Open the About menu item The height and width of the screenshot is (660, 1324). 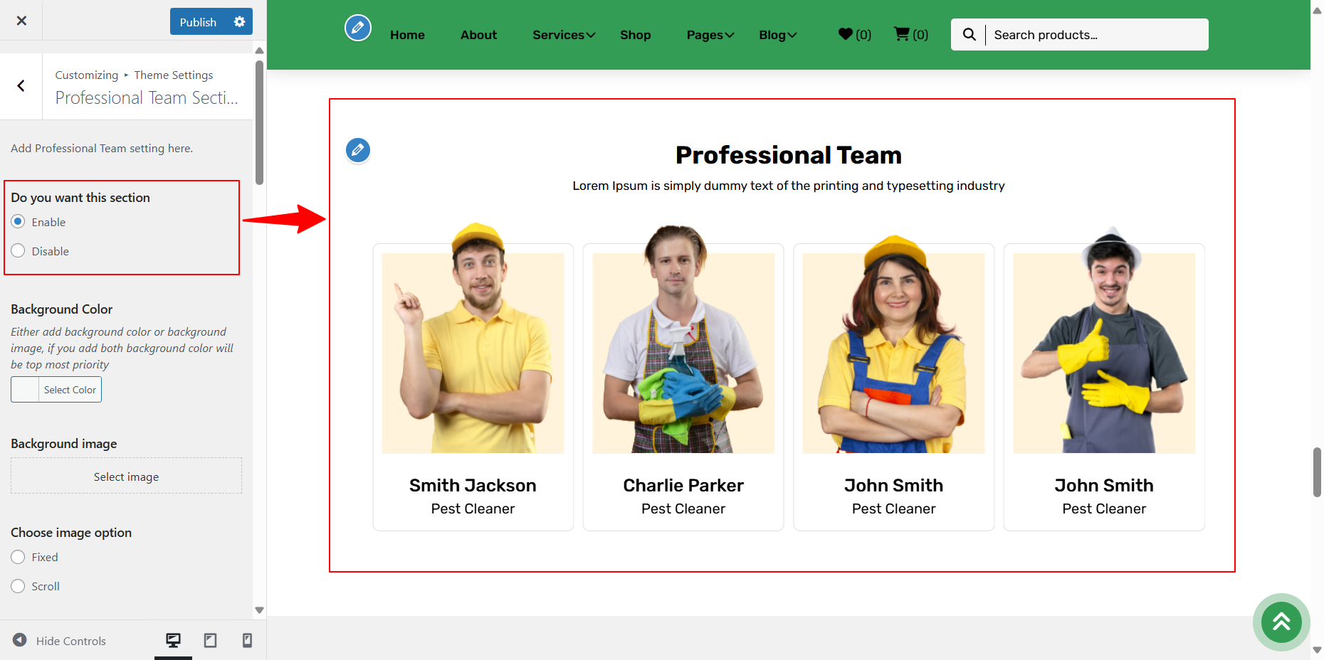pos(478,35)
